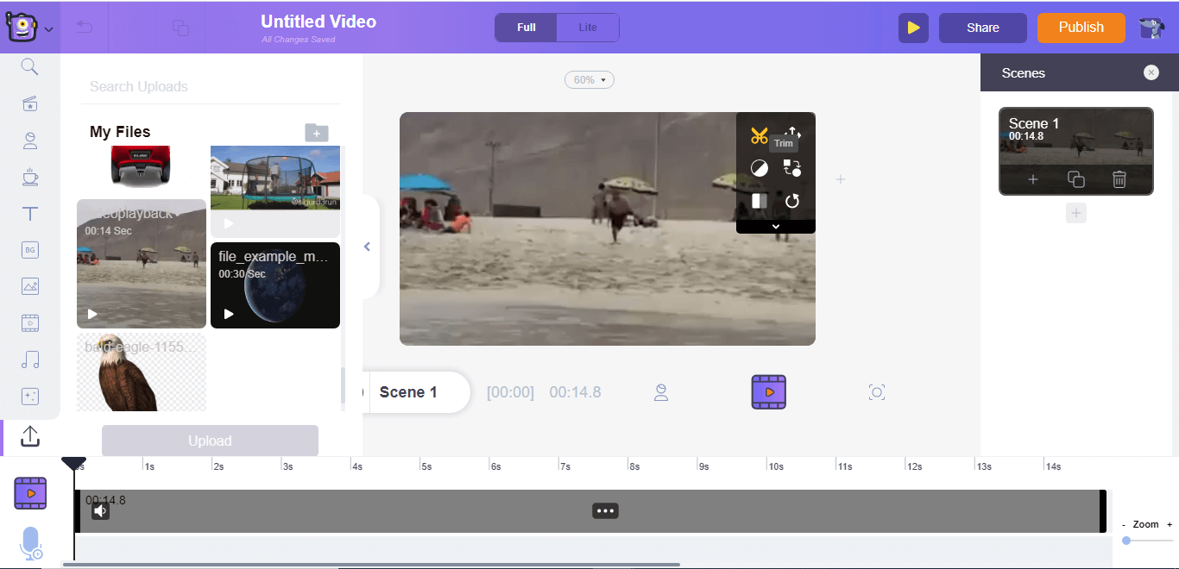Keep the editor in Full mode

525,27
